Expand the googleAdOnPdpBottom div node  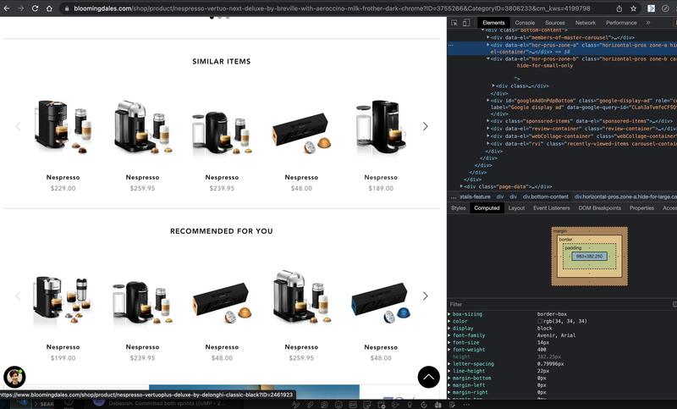pyautogui.click(x=488, y=101)
